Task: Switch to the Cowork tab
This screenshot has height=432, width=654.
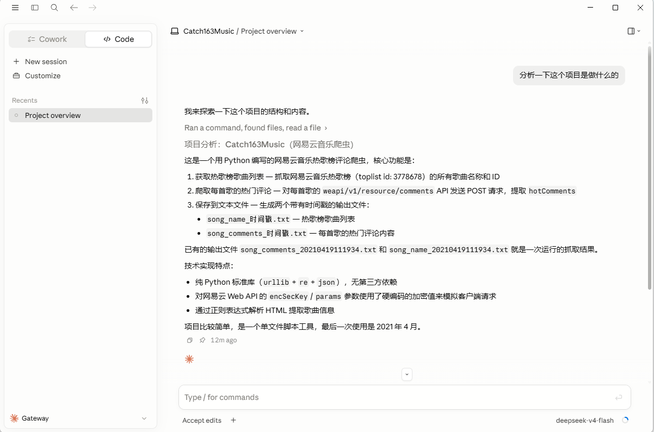Action: tap(47, 39)
